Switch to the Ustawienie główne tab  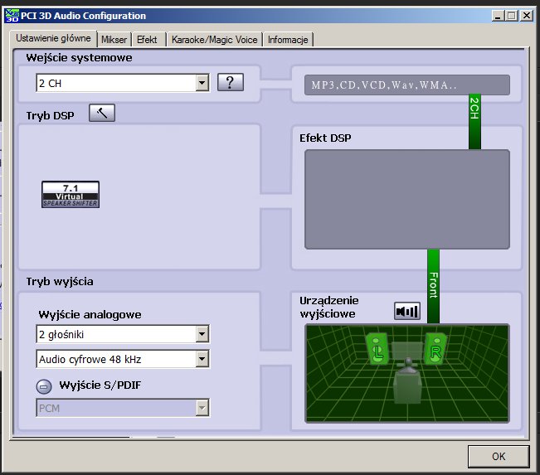coord(53,38)
